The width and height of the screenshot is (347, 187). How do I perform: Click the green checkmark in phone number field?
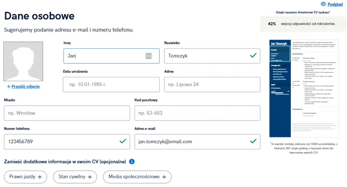(123, 141)
